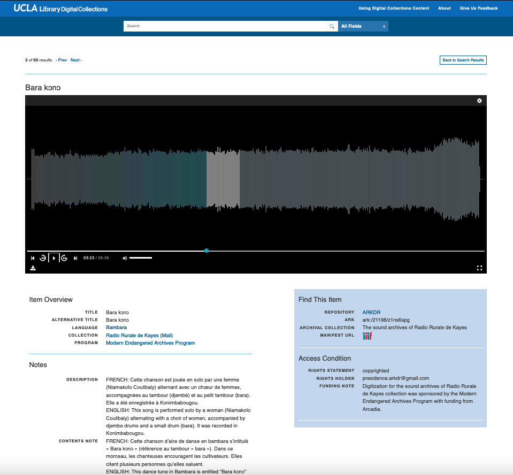Go to the Next search result

(x=75, y=60)
